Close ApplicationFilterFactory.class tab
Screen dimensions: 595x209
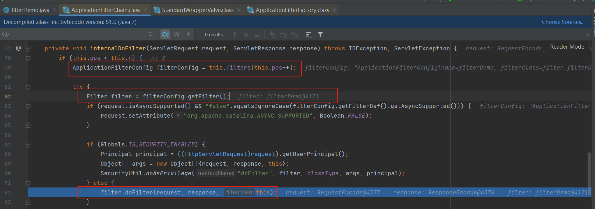[x=334, y=10]
